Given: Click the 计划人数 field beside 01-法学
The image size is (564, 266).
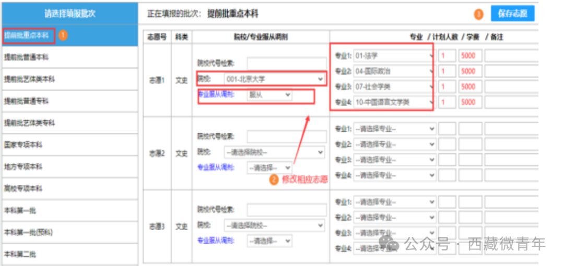Looking at the screenshot, I should (447, 56).
